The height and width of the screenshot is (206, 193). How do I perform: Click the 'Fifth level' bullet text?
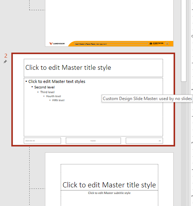click(x=58, y=100)
